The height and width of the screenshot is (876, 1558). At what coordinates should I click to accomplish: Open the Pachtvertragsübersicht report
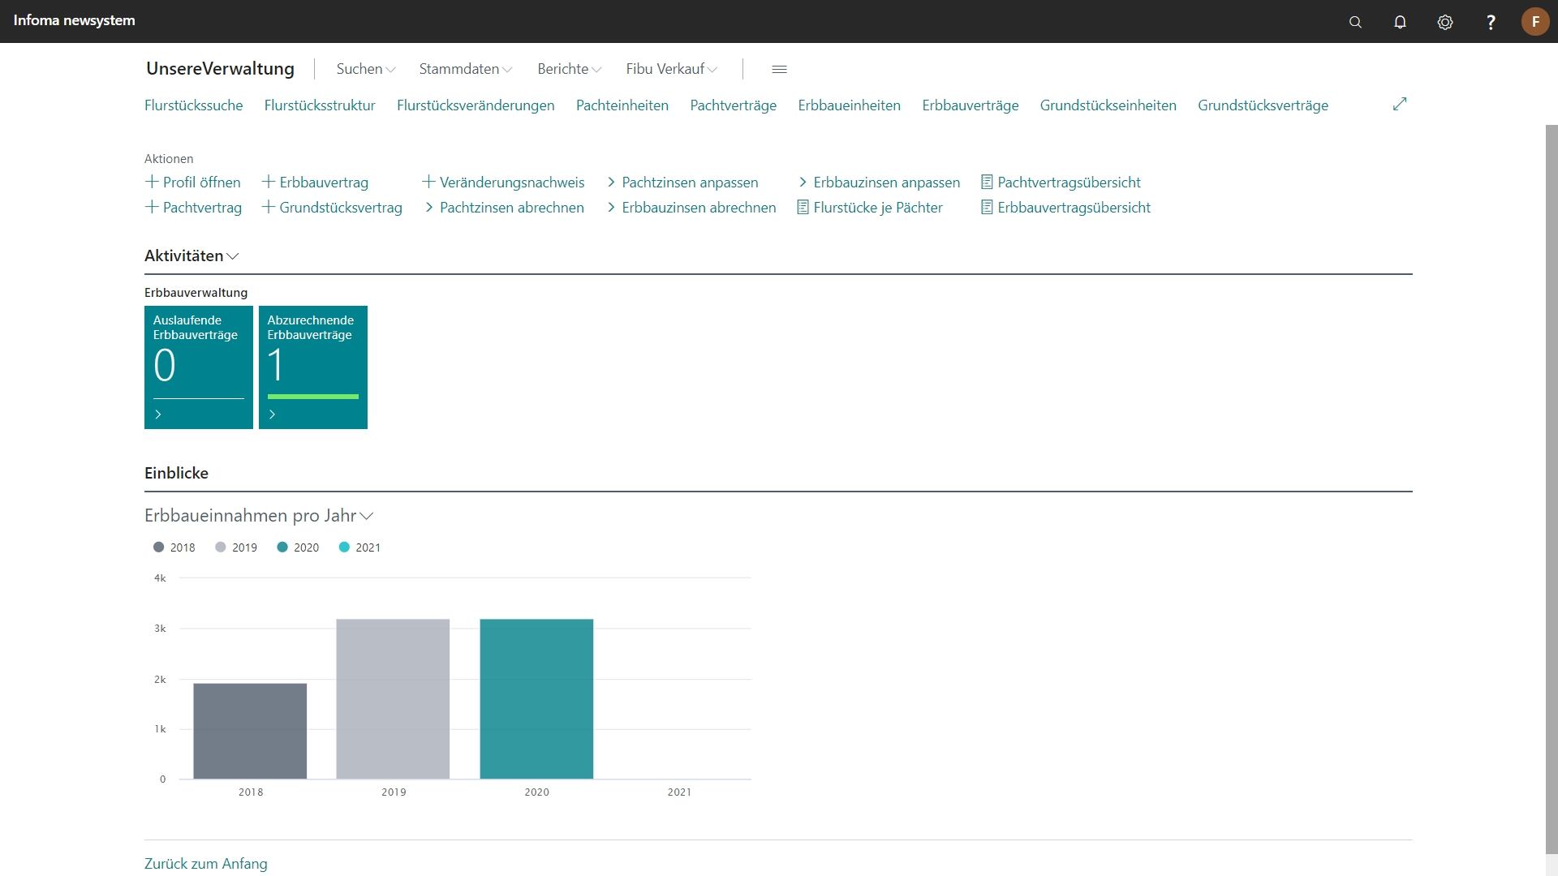pyautogui.click(x=1068, y=182)
